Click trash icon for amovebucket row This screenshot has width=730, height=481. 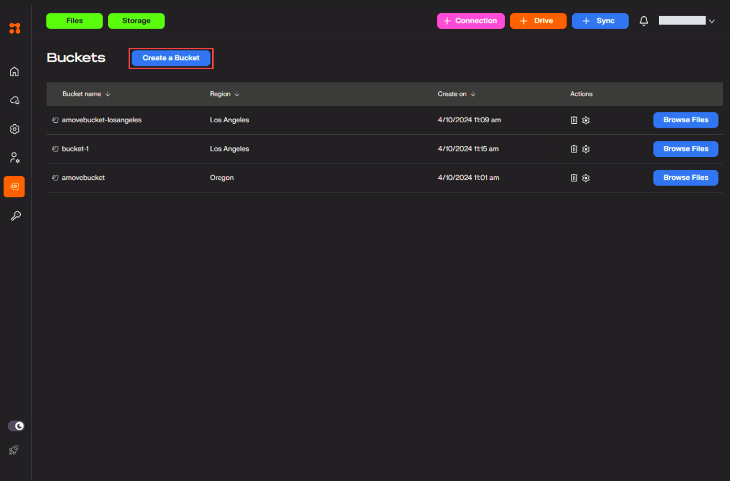click(x=574, y=178)
